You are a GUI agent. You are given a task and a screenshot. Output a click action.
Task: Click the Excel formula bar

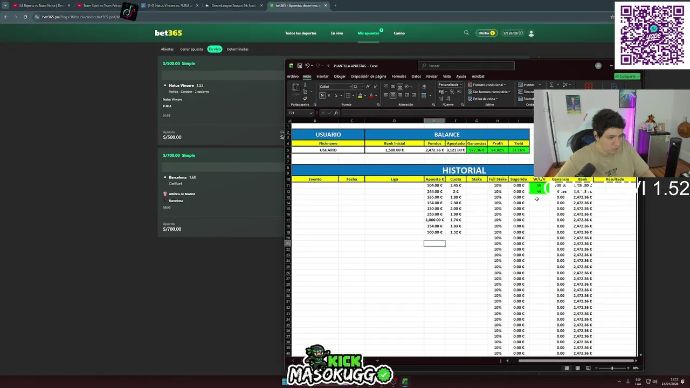[x=437, y=113]
